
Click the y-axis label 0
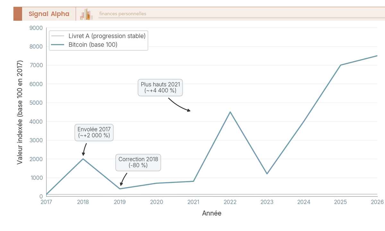point(41,197)
